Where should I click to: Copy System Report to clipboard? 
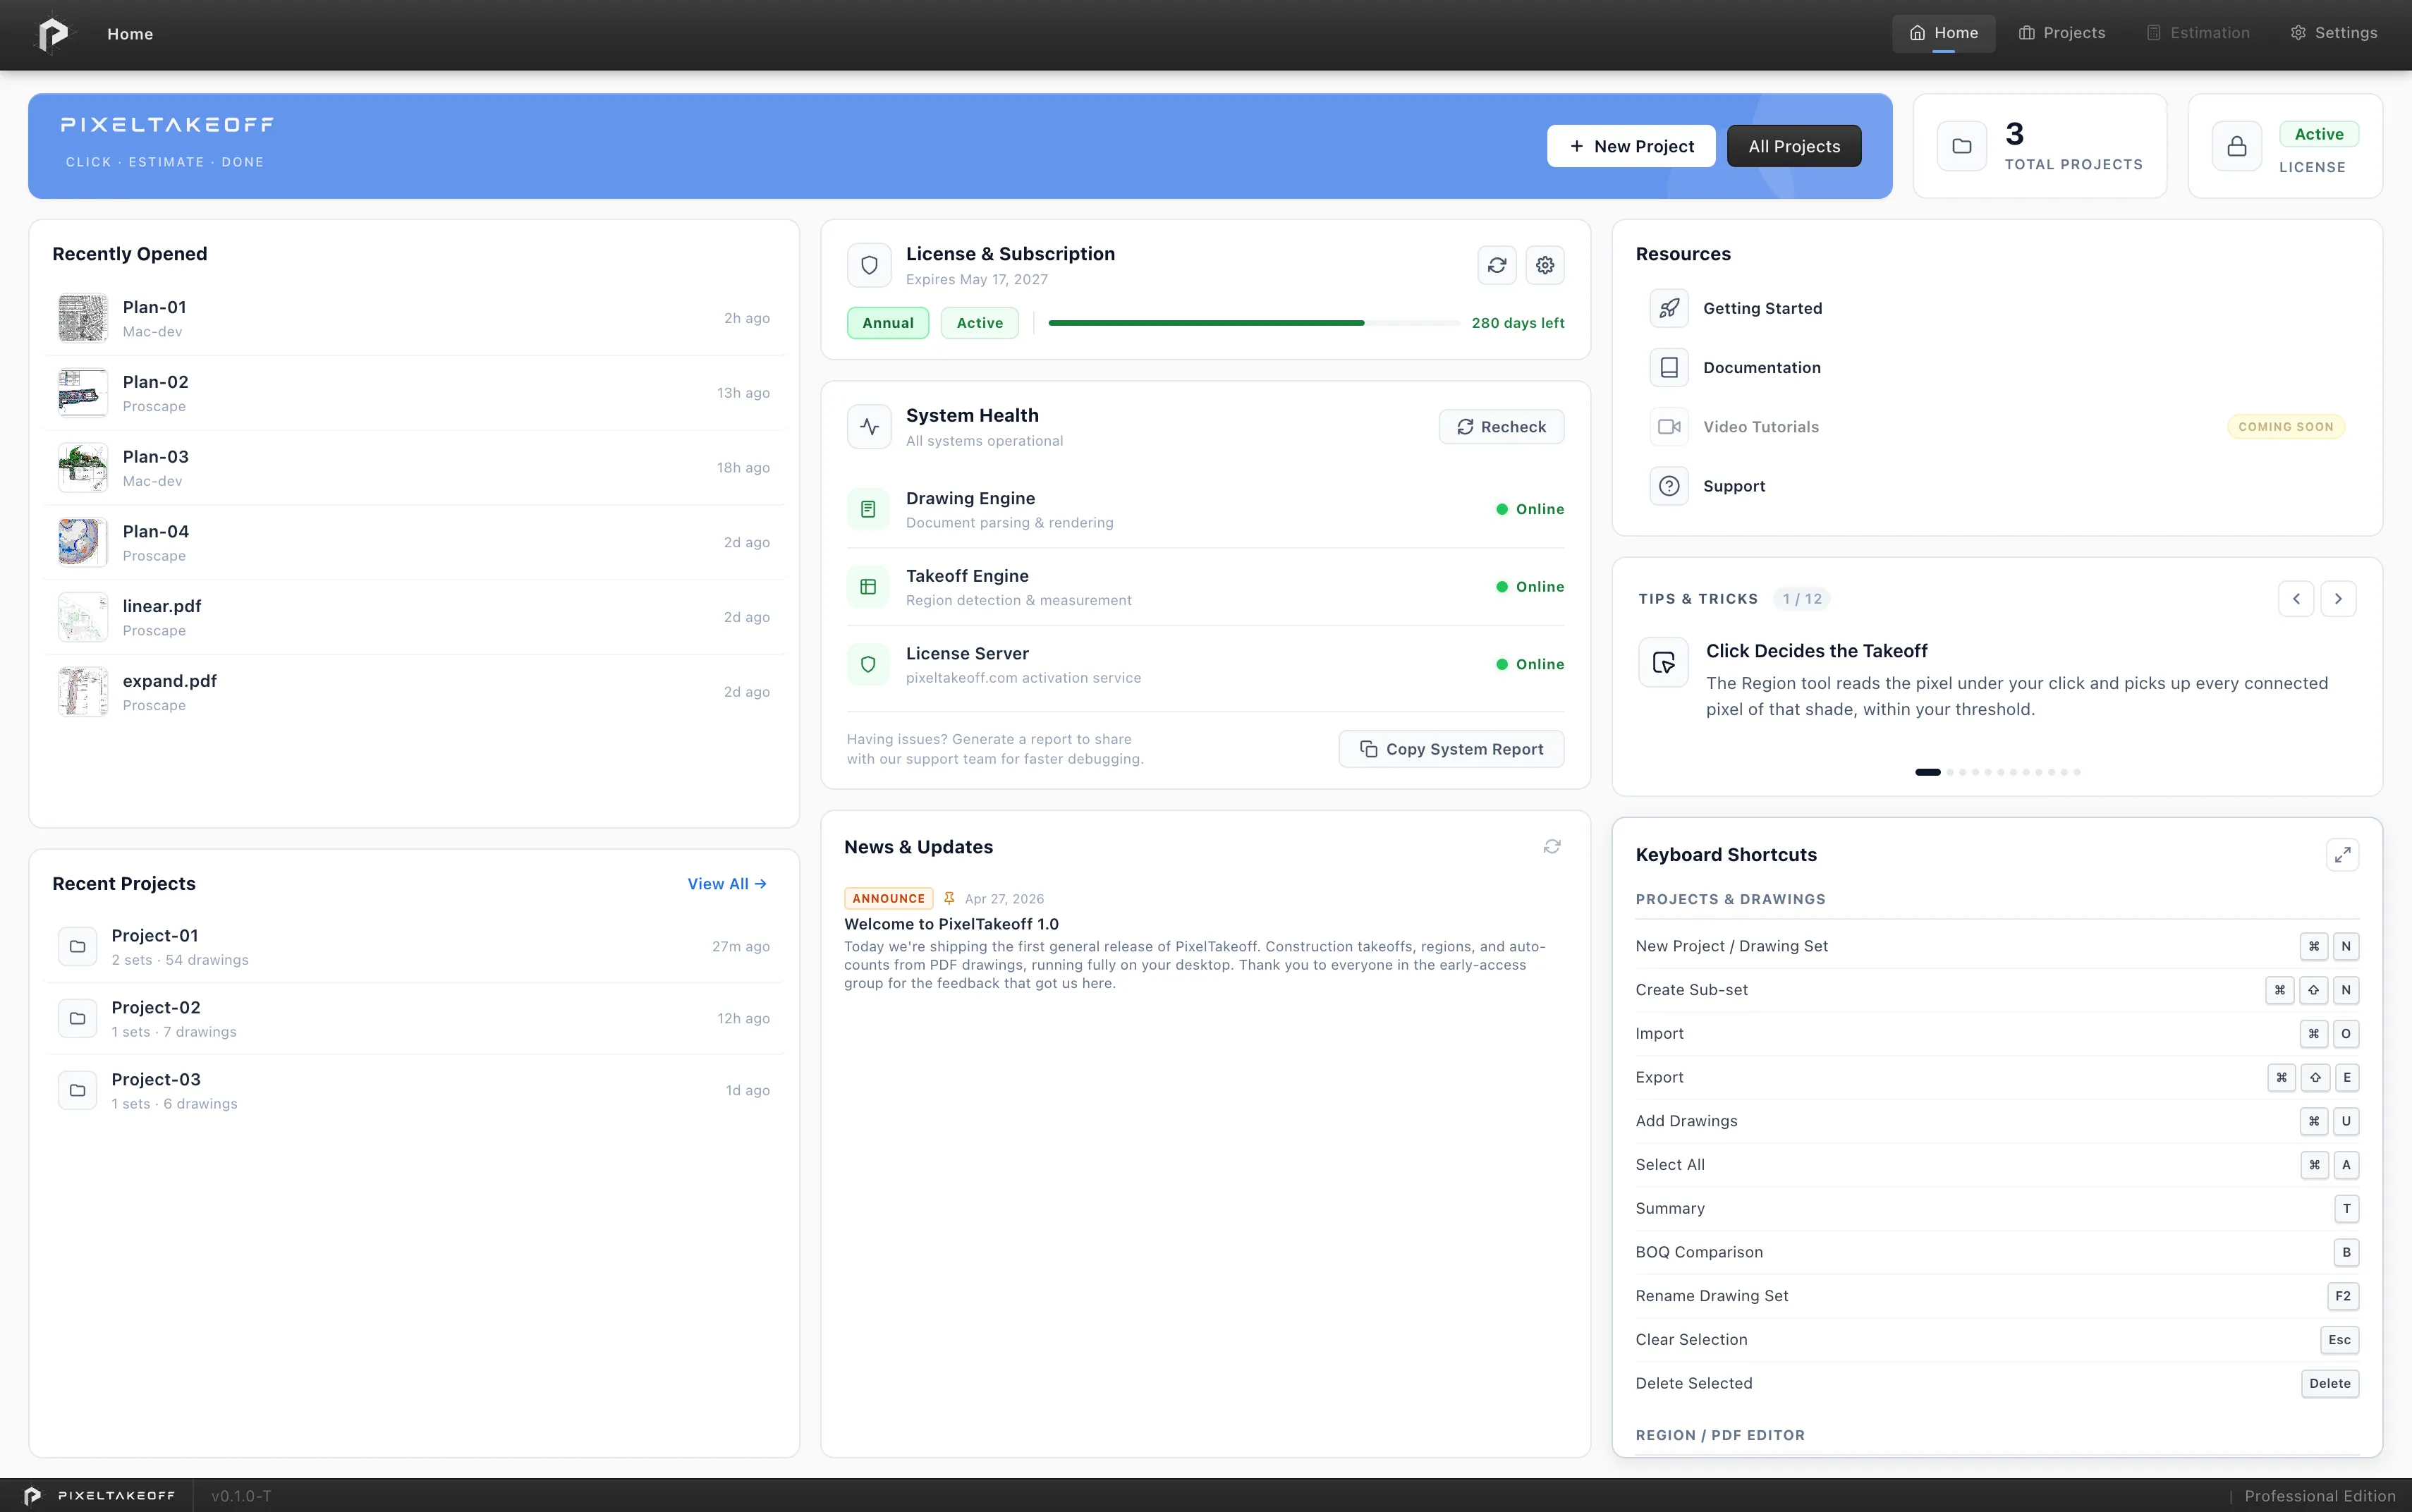pyautogui.click(x=1451, y=749)
